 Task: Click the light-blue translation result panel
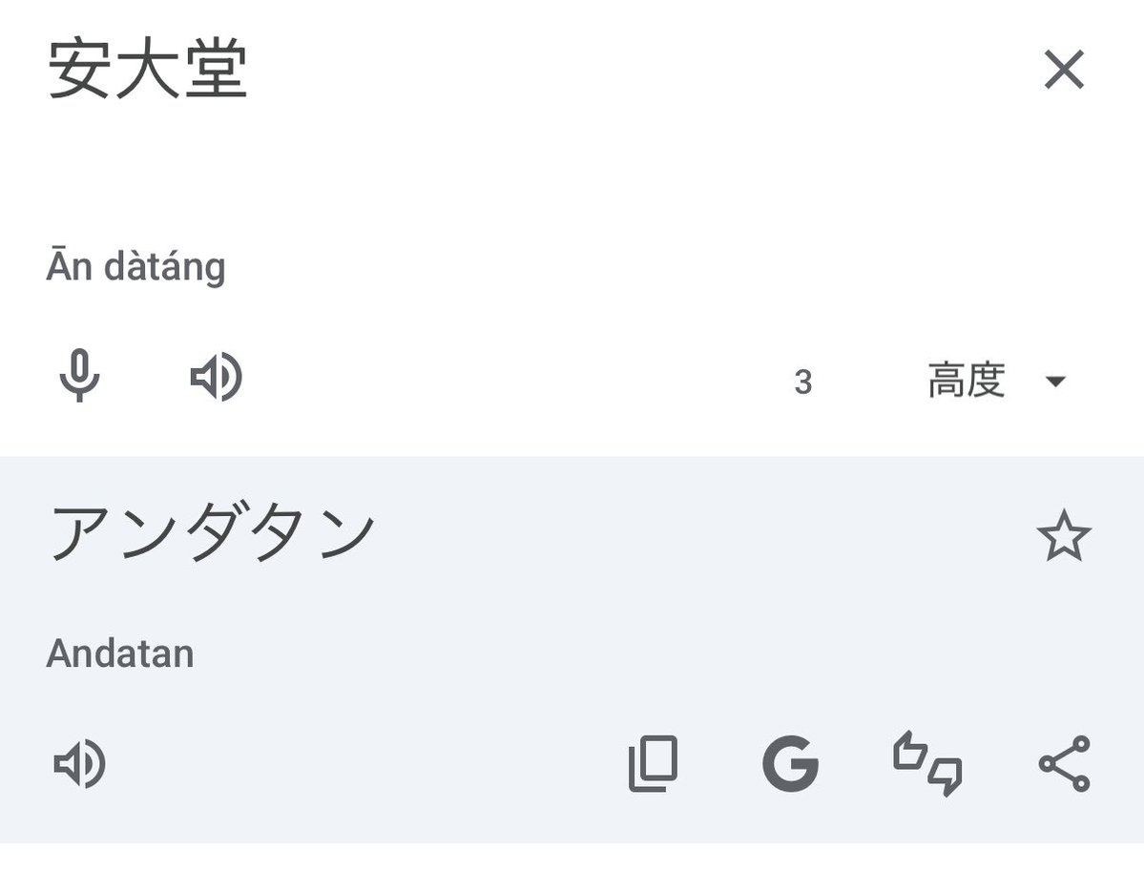(572, 650)
